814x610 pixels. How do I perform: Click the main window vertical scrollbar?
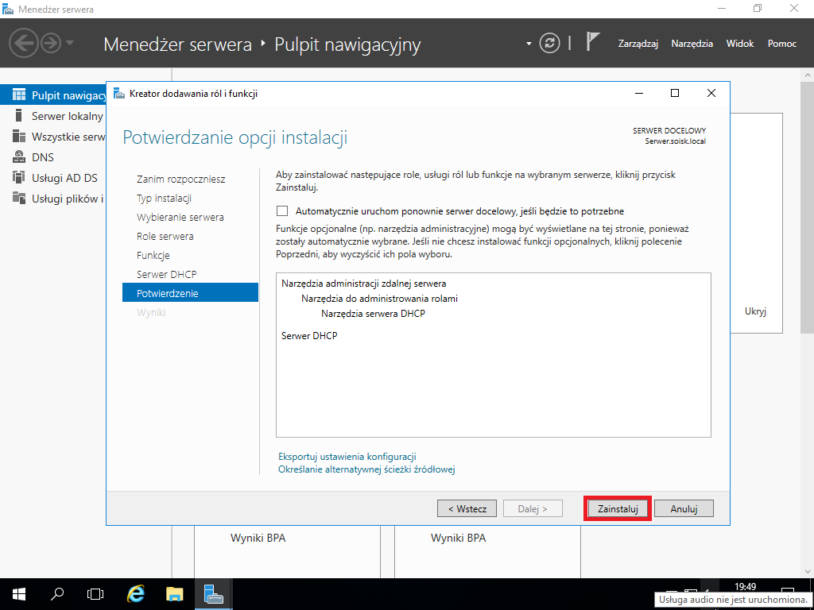[808, 322]
